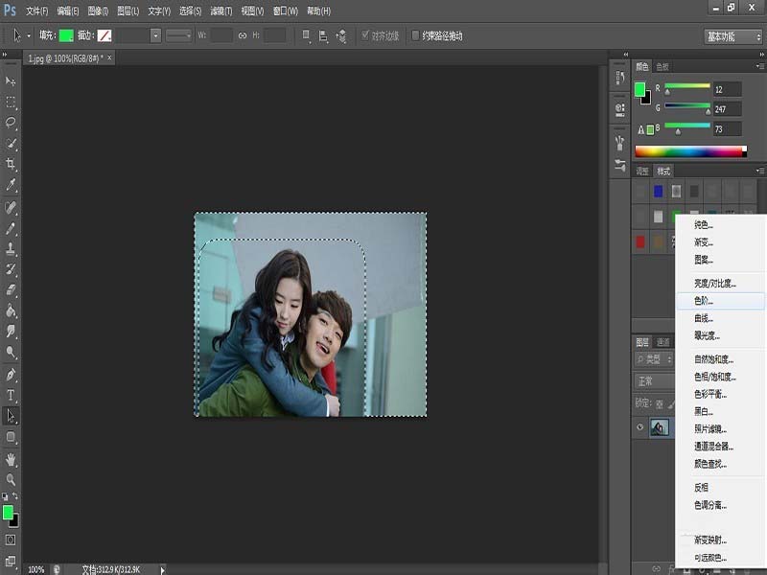
Task: Choose 曲线... from the popup menu
Action: pos(705,318)
